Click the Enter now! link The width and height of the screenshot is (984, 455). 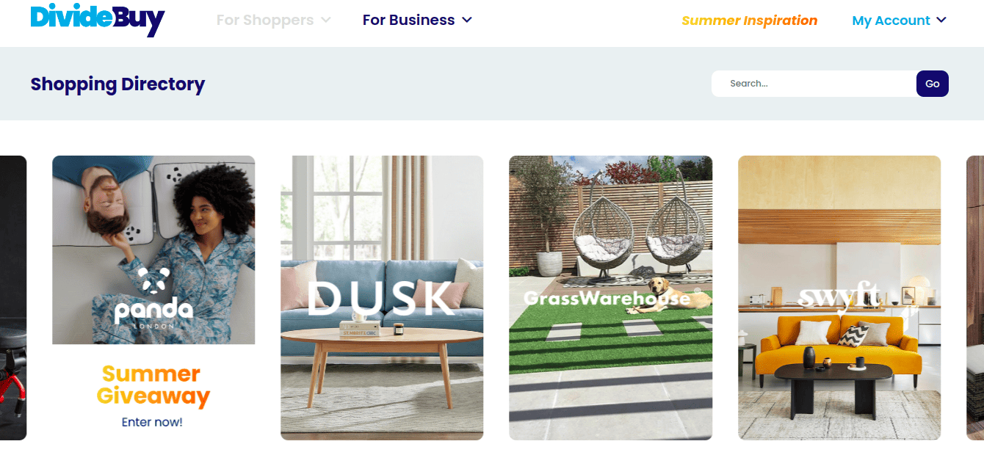[x=152, y=422]
